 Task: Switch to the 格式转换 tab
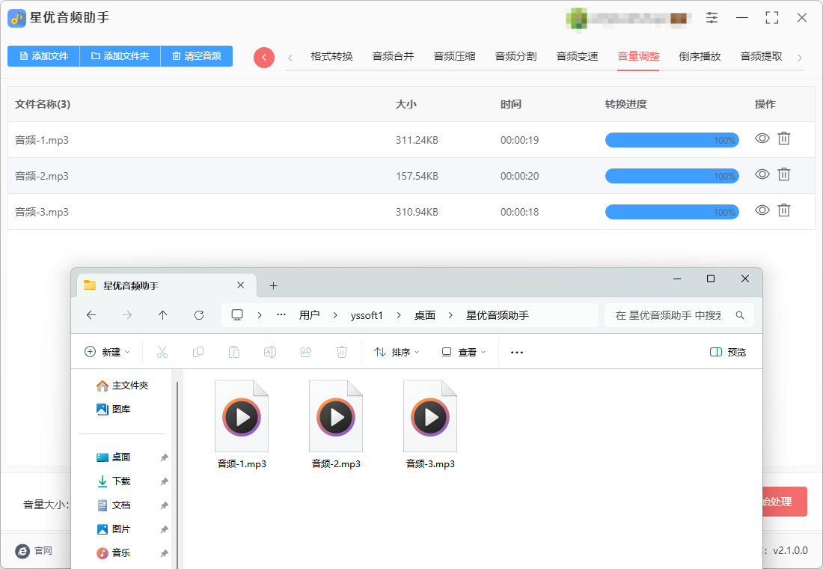click(331, 56)
